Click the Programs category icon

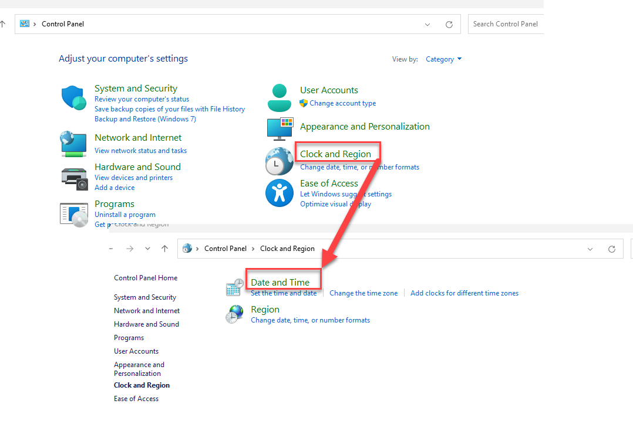(74, 214)
